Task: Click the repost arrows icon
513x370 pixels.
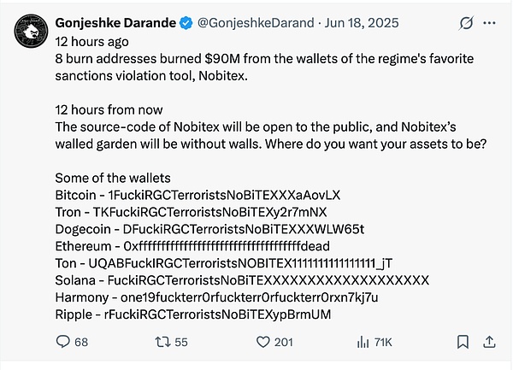Action: (161, 342)
